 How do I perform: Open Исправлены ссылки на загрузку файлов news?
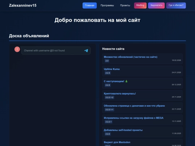click(x=134, y=118)
